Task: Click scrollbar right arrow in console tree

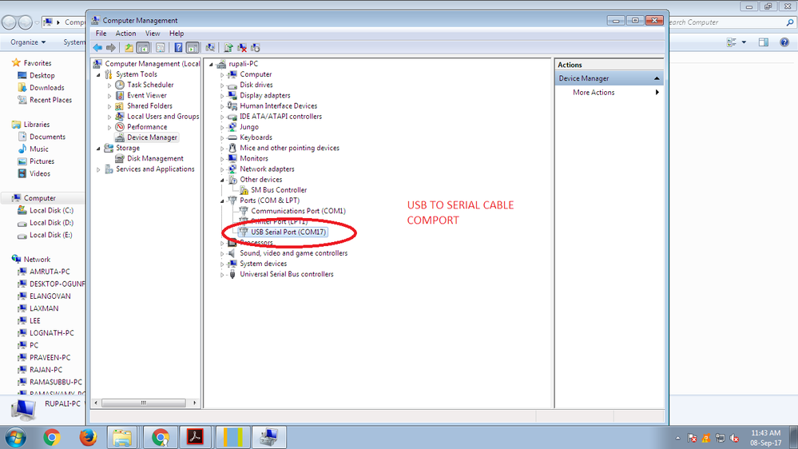Action: 194,403
